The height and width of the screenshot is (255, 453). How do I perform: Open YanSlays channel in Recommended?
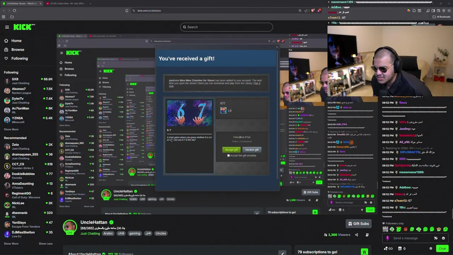(x=28, y=225)
